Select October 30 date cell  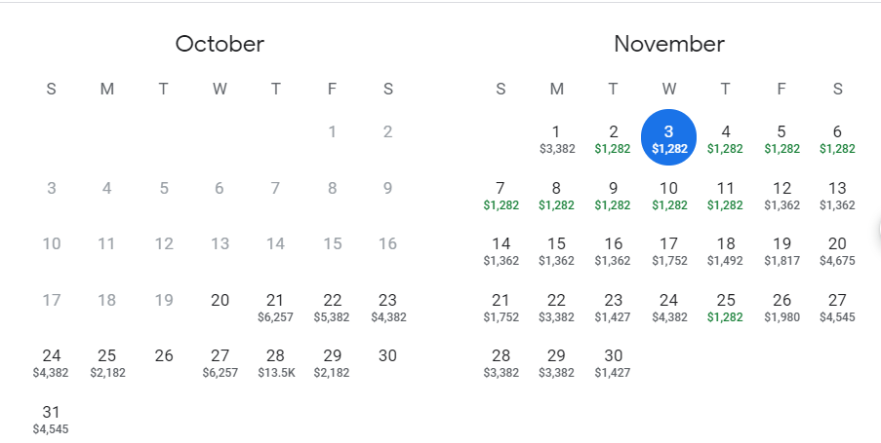pos(387,356)
